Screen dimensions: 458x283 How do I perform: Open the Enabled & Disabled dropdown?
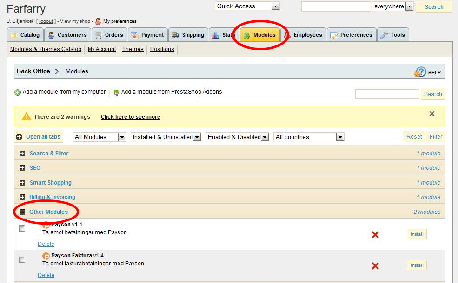click(x=237, y=137)
